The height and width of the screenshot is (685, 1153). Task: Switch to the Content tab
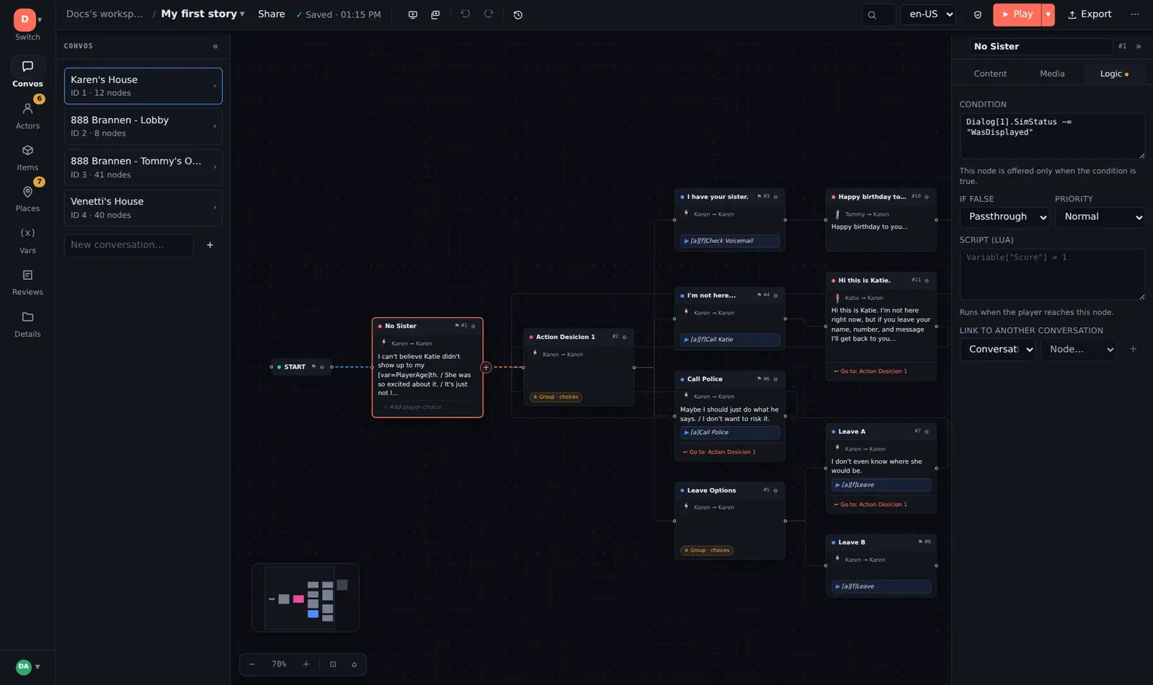[x=989, y=74]
